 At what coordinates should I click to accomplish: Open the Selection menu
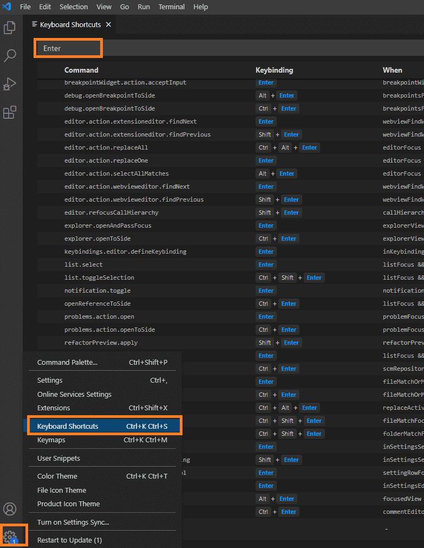coord(74,7)
